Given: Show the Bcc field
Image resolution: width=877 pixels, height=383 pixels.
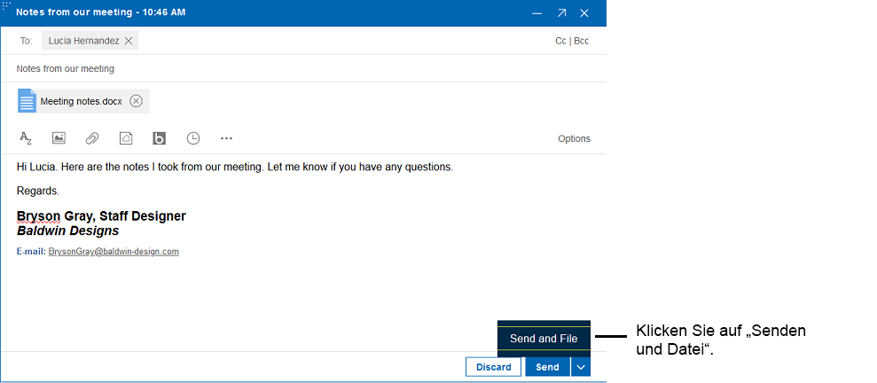Looking at the screenshot, I should point(581,41).
